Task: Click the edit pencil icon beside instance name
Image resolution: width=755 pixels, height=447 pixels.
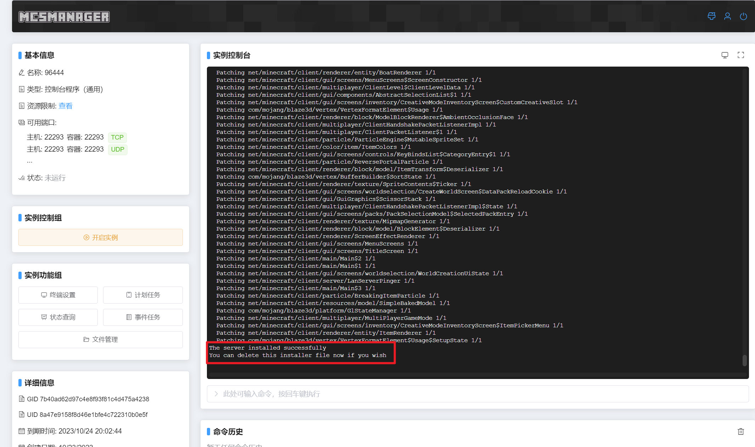Action: point(22,73)
